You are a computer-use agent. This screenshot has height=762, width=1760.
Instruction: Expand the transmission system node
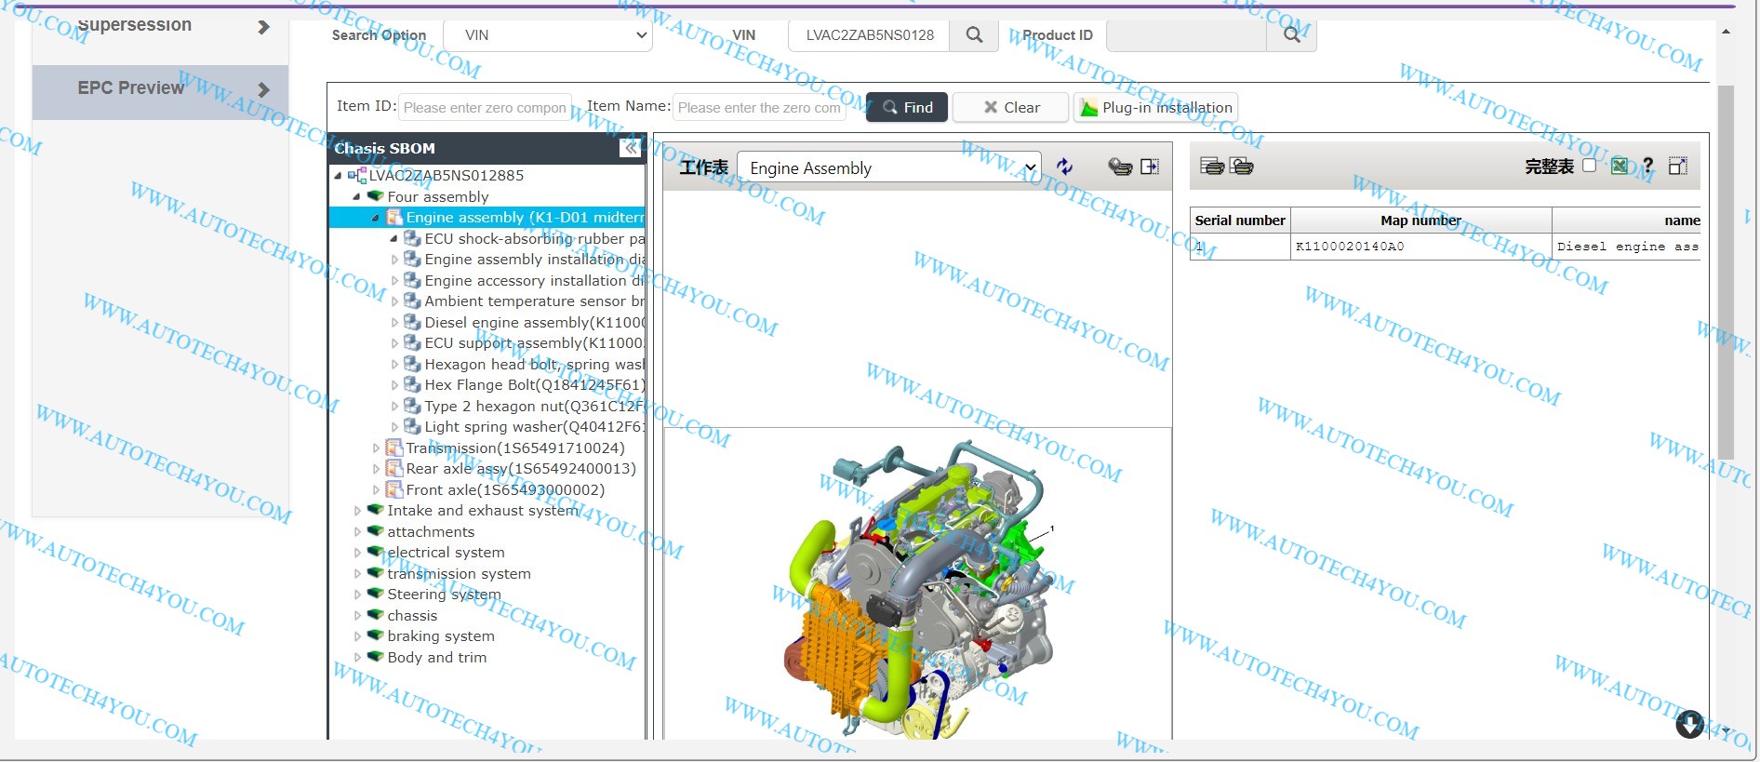click(357, 574)
